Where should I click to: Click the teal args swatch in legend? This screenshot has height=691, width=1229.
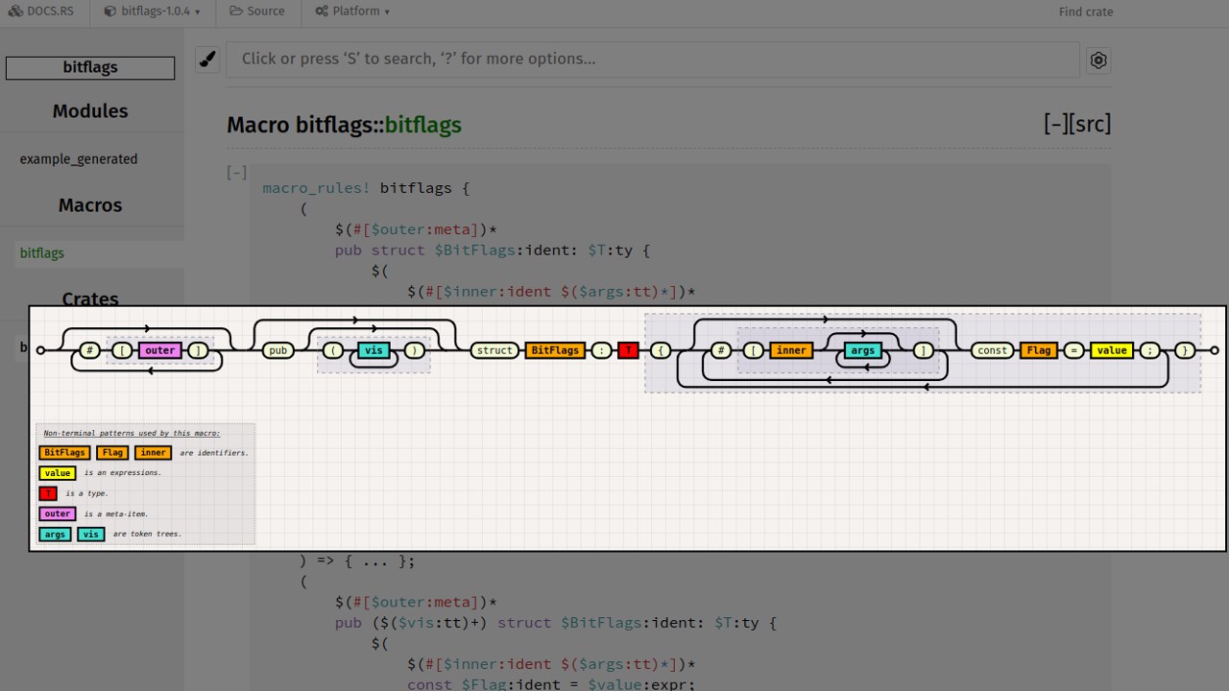tap(55, 535)
